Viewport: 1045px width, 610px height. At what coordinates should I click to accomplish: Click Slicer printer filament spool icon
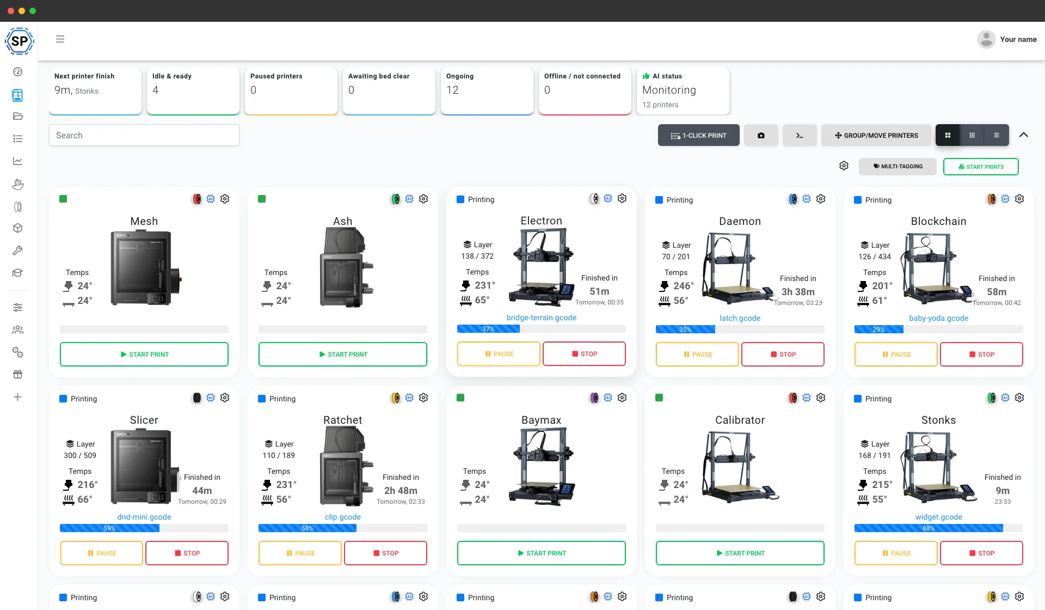click(197, 398)
